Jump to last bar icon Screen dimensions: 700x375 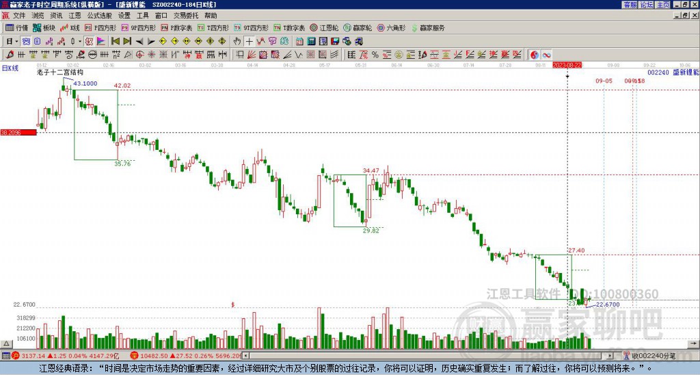tap(127, 42)
